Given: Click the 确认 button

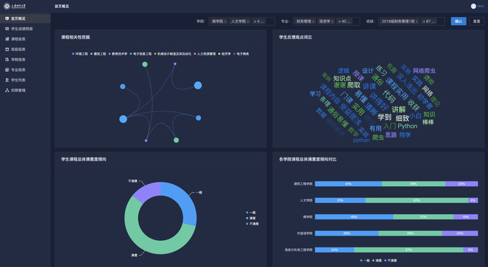Looking at the screenshot, I should pyautogui.click(x=458, y=22).
